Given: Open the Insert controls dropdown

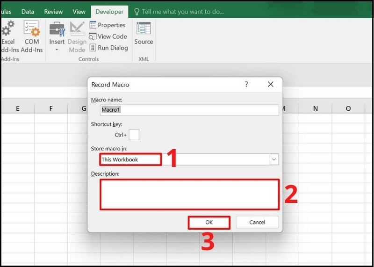Looking at the screenshot, I should tap(57, 37).
